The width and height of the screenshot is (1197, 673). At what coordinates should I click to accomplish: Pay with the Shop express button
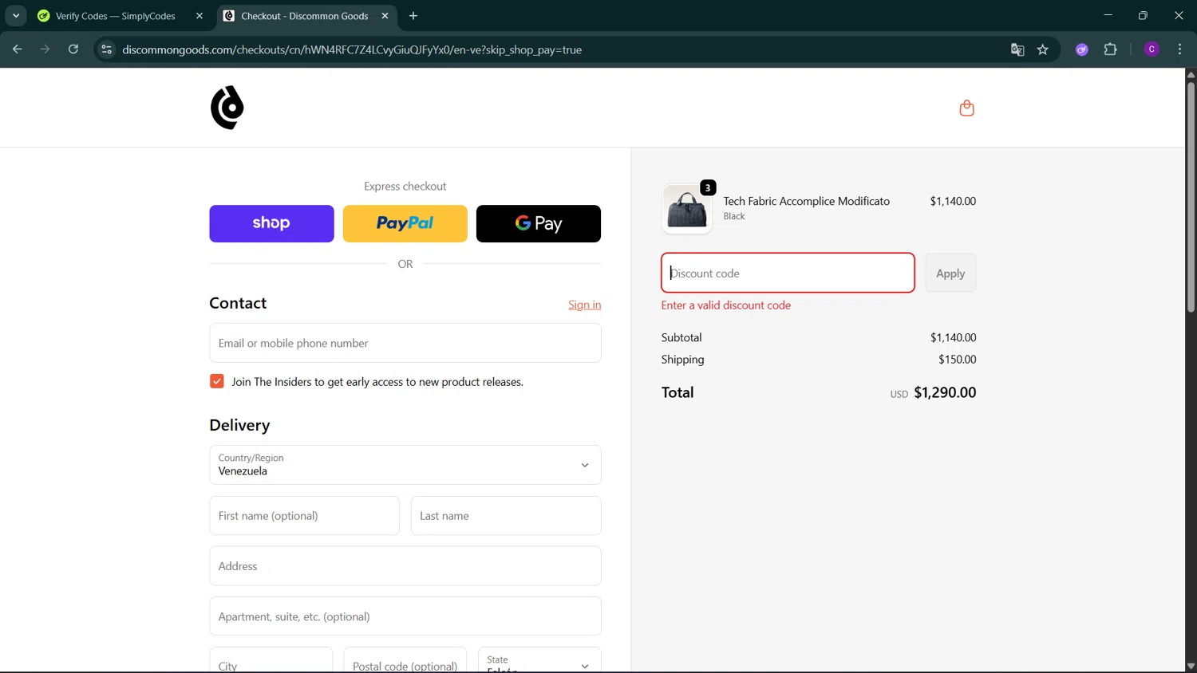(x=271, y=223)
